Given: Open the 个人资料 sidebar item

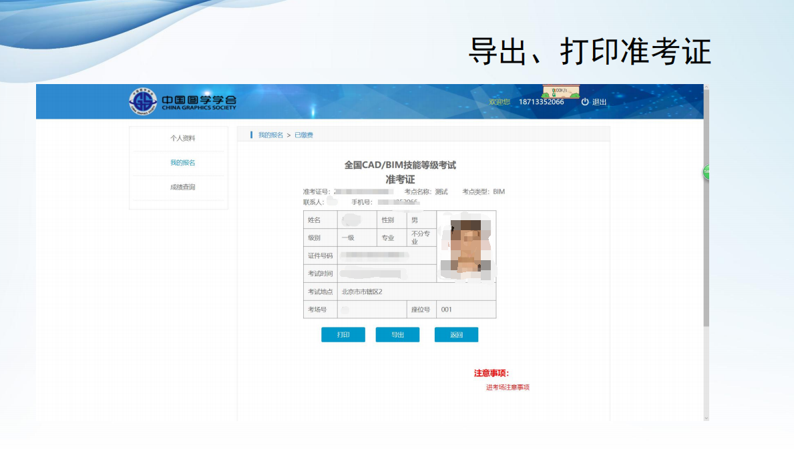Looking at the screenshot, I should (182, 138).
